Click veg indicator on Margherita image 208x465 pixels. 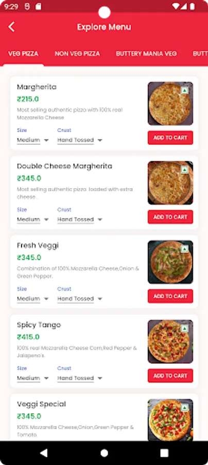(185, 90)
